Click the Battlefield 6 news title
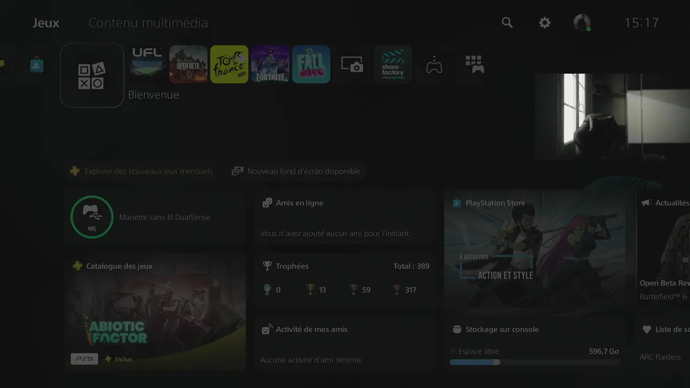This screenshot has height=388, width=690. click(665, 283)
